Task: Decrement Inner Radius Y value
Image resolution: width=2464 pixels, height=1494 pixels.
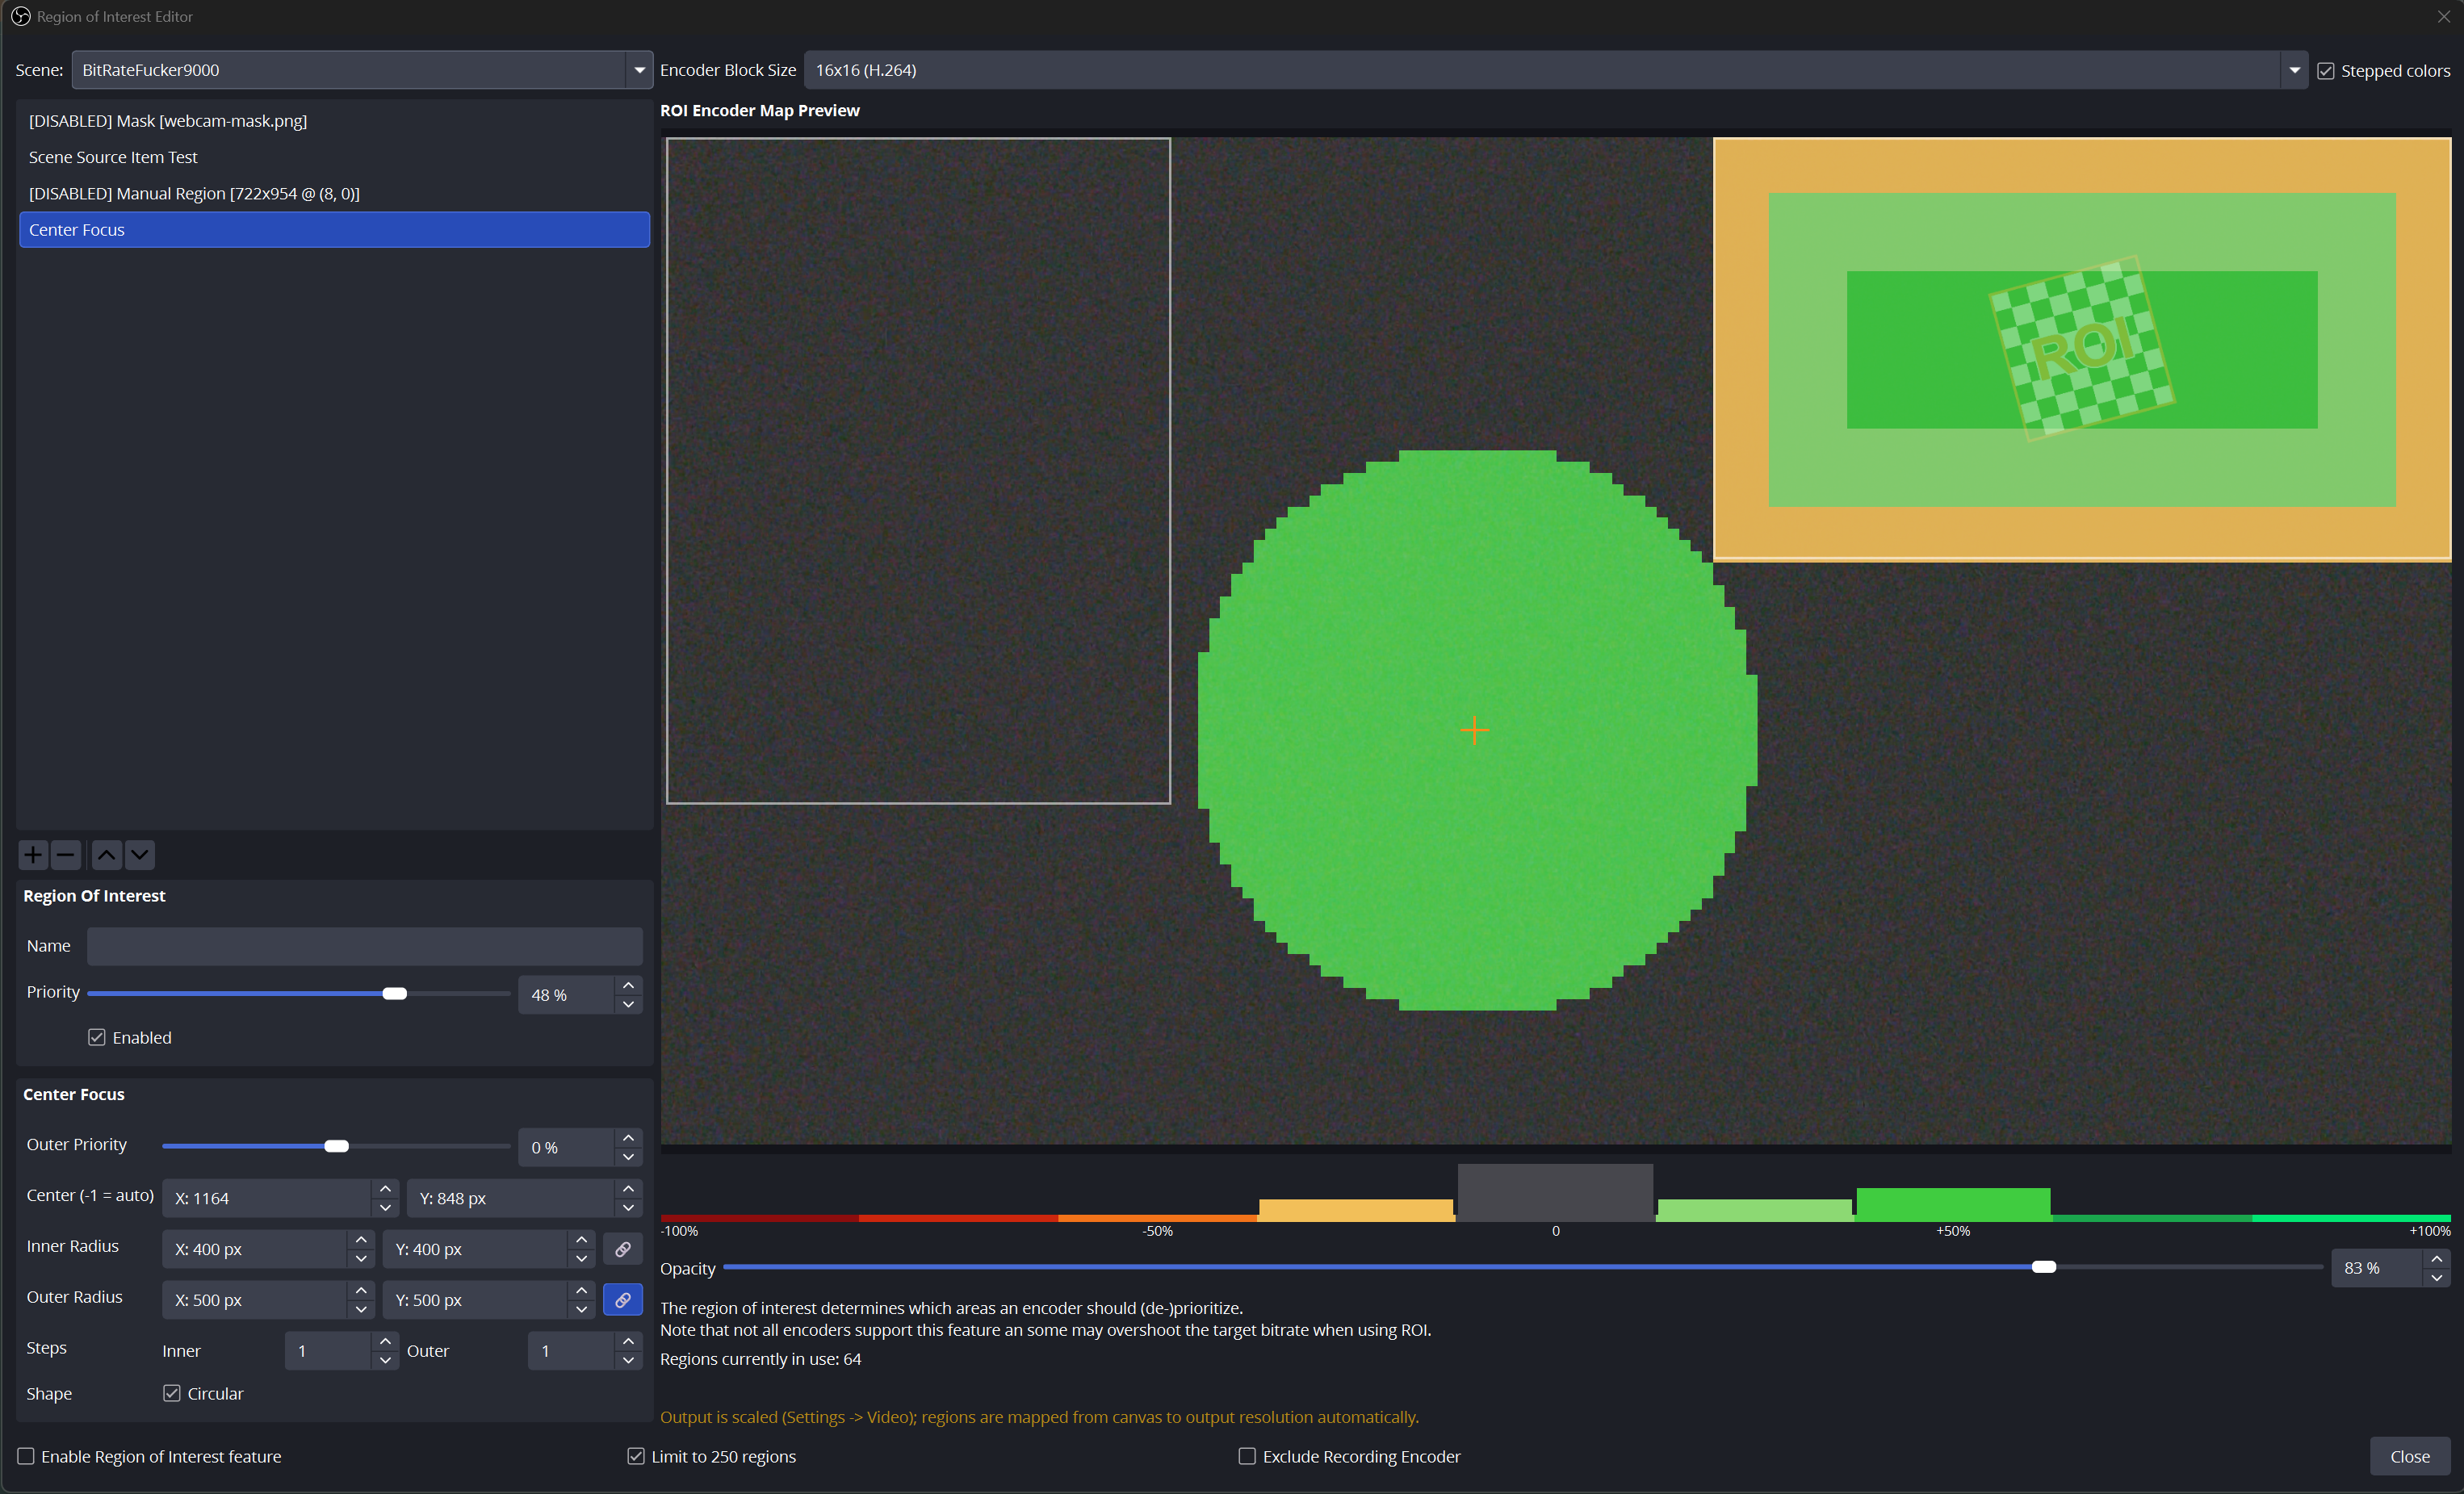Action: [x=581, y=1258]
